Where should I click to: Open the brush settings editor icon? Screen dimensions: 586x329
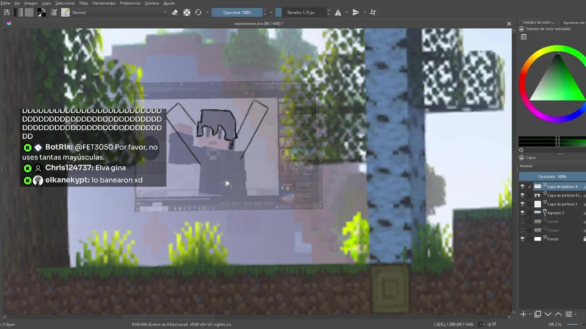54,12
